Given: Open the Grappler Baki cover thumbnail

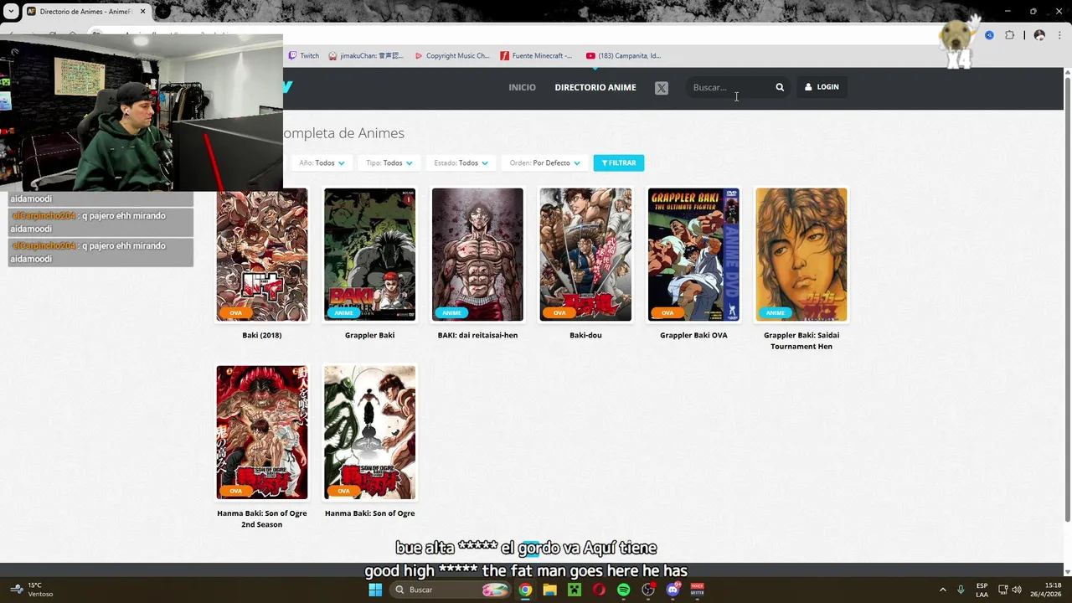Looking at the screenshot, I should 369,255.
